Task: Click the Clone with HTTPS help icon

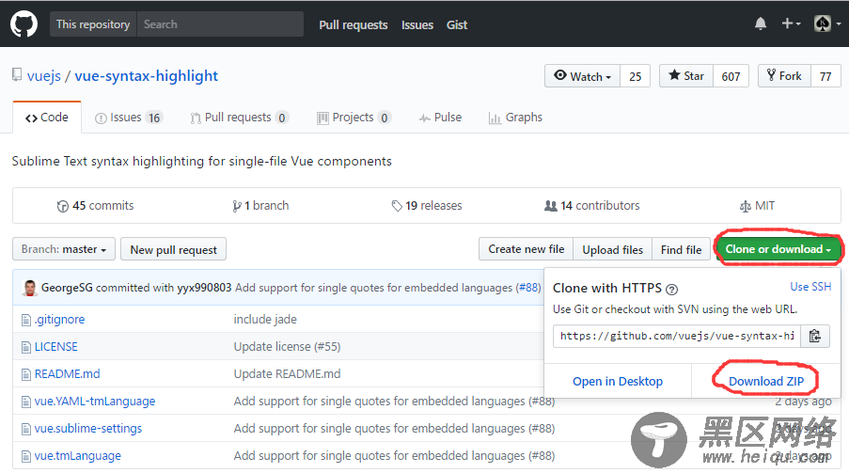Action: (671, 290)
